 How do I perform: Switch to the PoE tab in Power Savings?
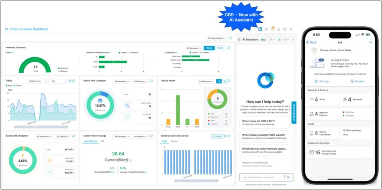coord(103,141)
